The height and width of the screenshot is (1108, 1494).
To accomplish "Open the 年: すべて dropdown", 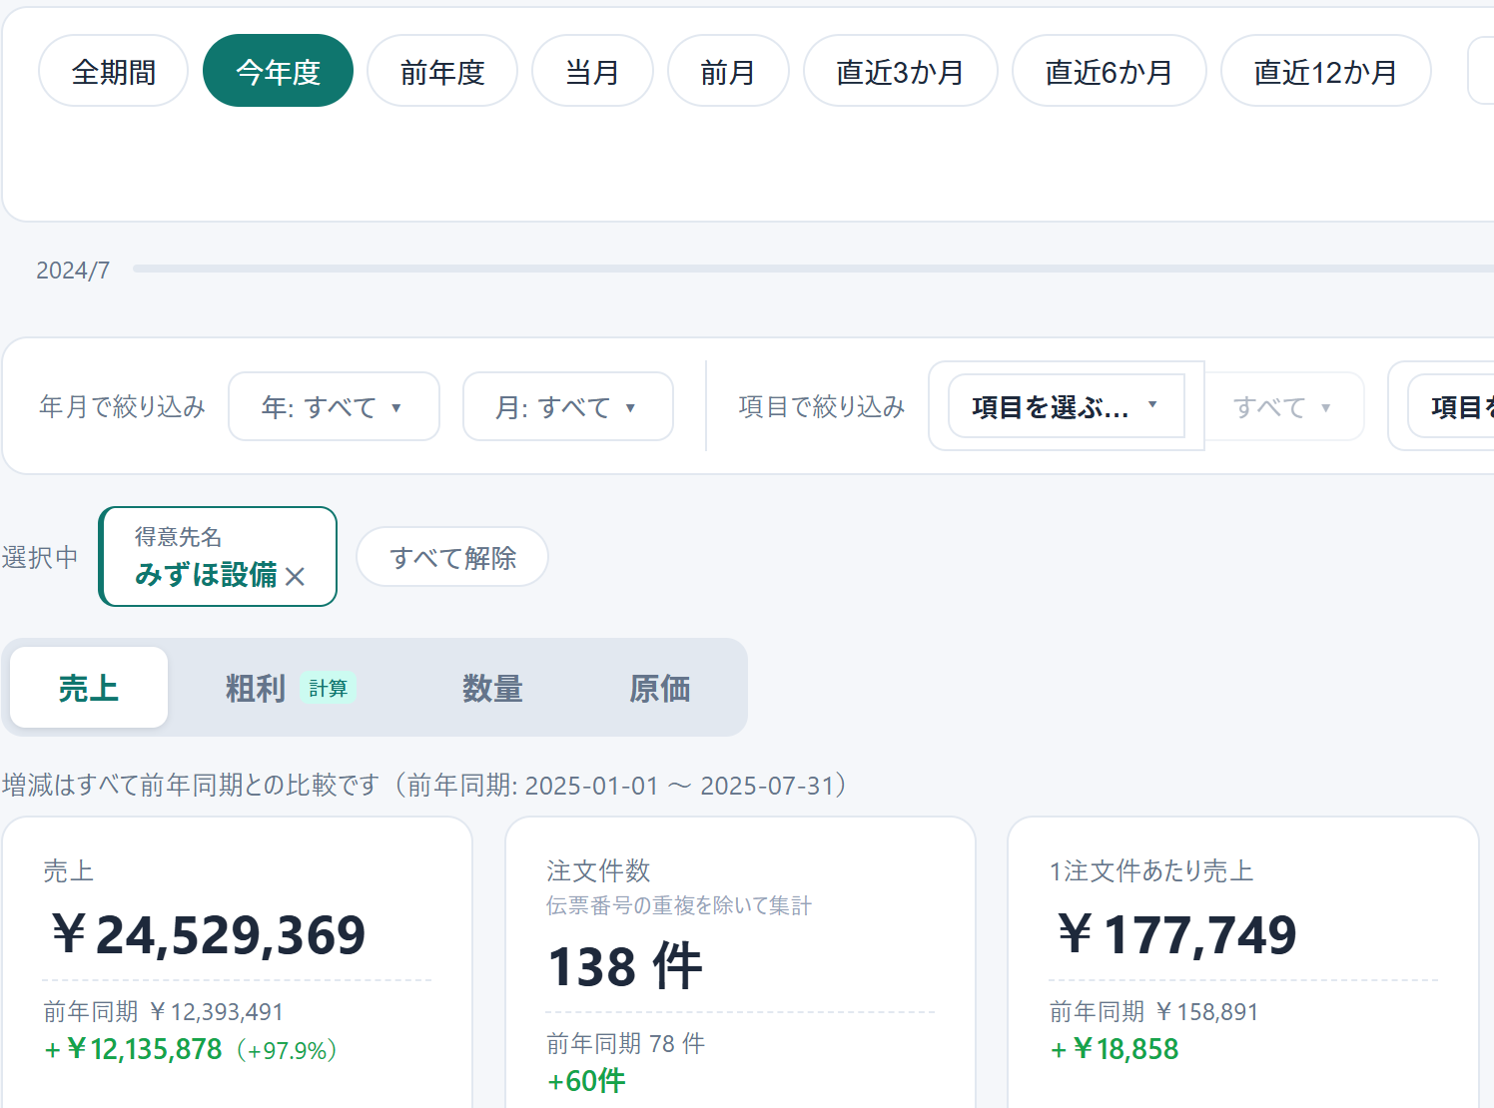I will point(334,406).
